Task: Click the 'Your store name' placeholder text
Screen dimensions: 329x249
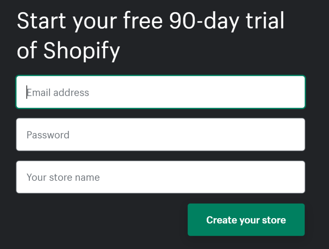Action: pos(63,177)
